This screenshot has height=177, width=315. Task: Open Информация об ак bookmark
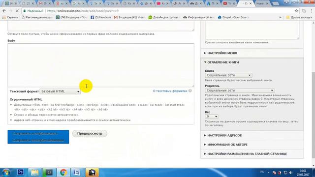tap(198, 18)
